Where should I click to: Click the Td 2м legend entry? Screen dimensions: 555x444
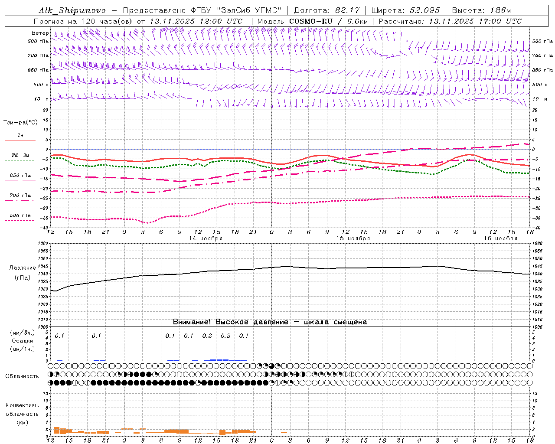click(x=20, y=155)
